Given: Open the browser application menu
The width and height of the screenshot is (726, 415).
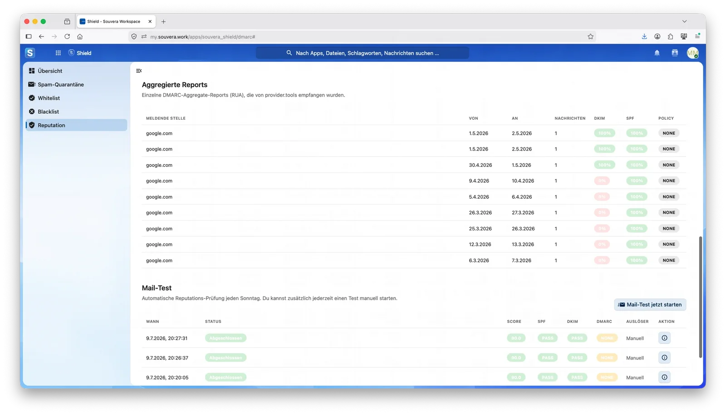Looking at the screenshot, I should pyautogui.click(x=697, y=36).
